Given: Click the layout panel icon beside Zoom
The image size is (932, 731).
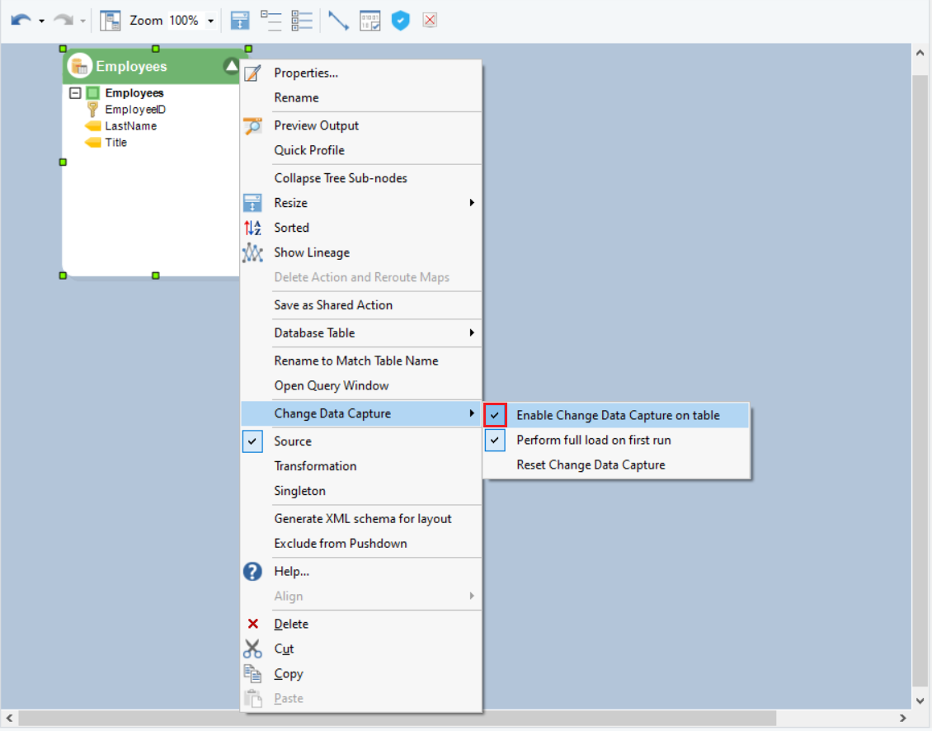Looking at the screenshot, I should (111, 21).
